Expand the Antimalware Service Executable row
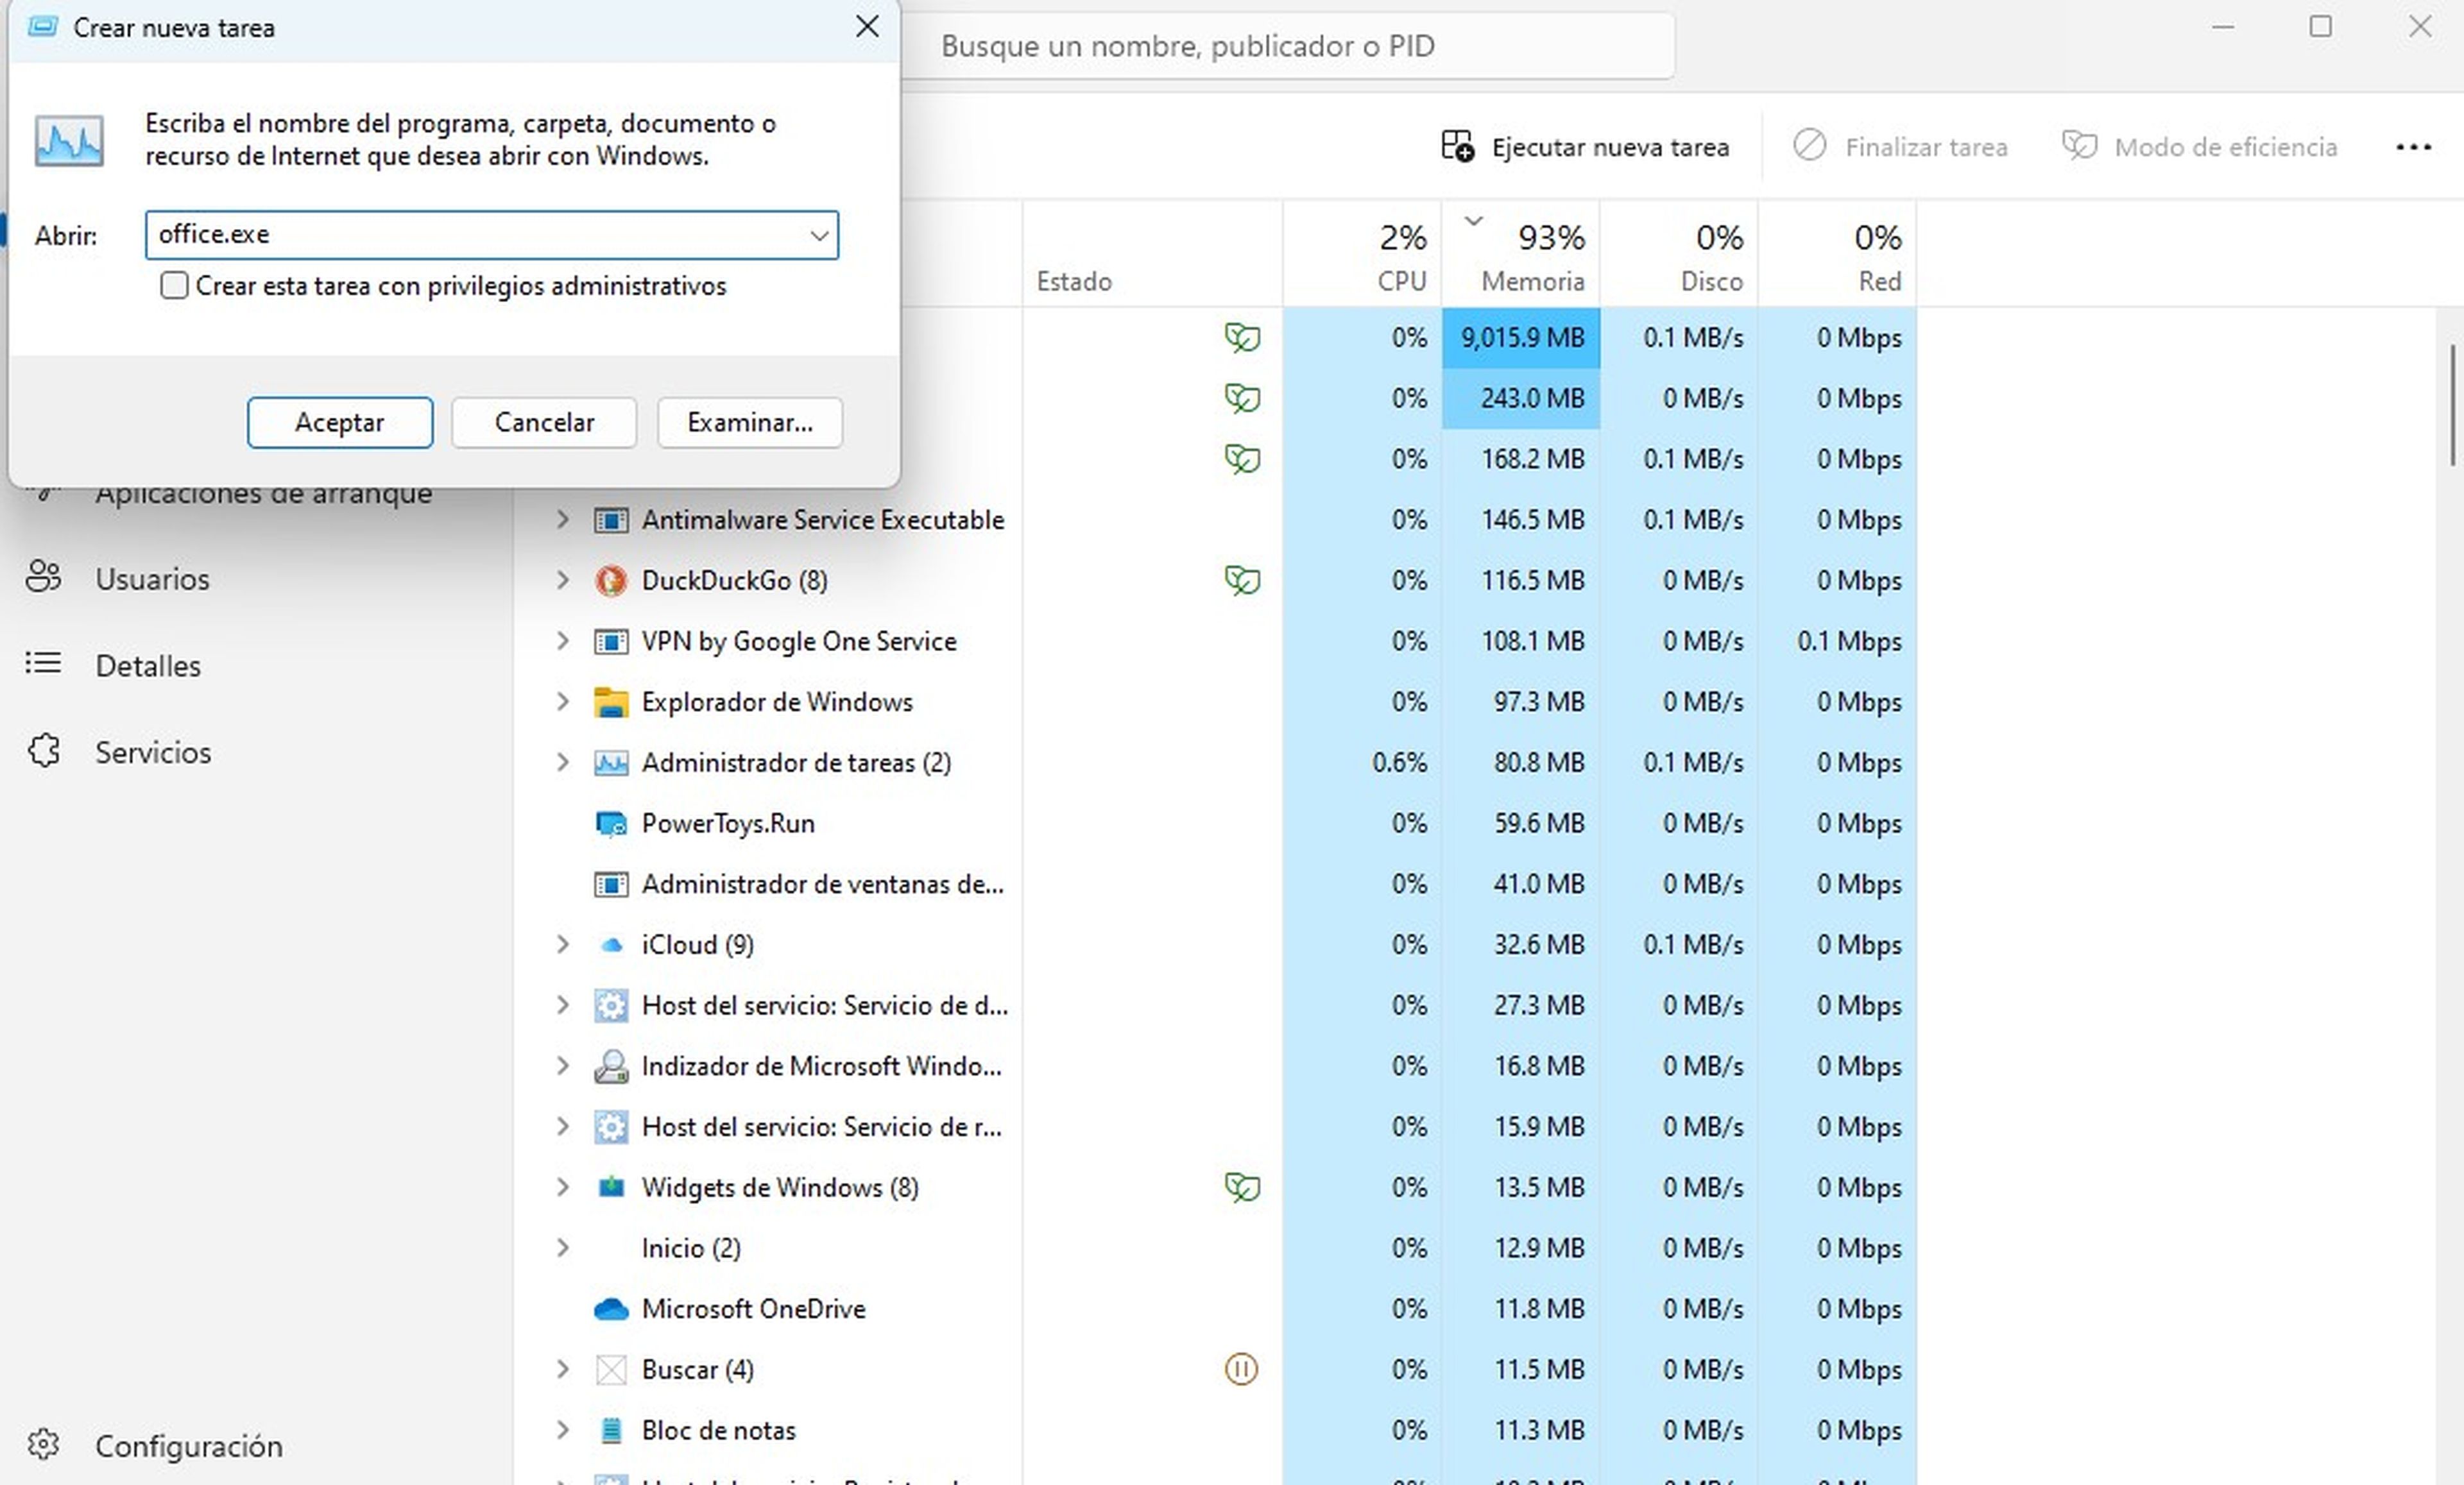Viewport: 2464px width, 1485px height. [x=563, y=520]
